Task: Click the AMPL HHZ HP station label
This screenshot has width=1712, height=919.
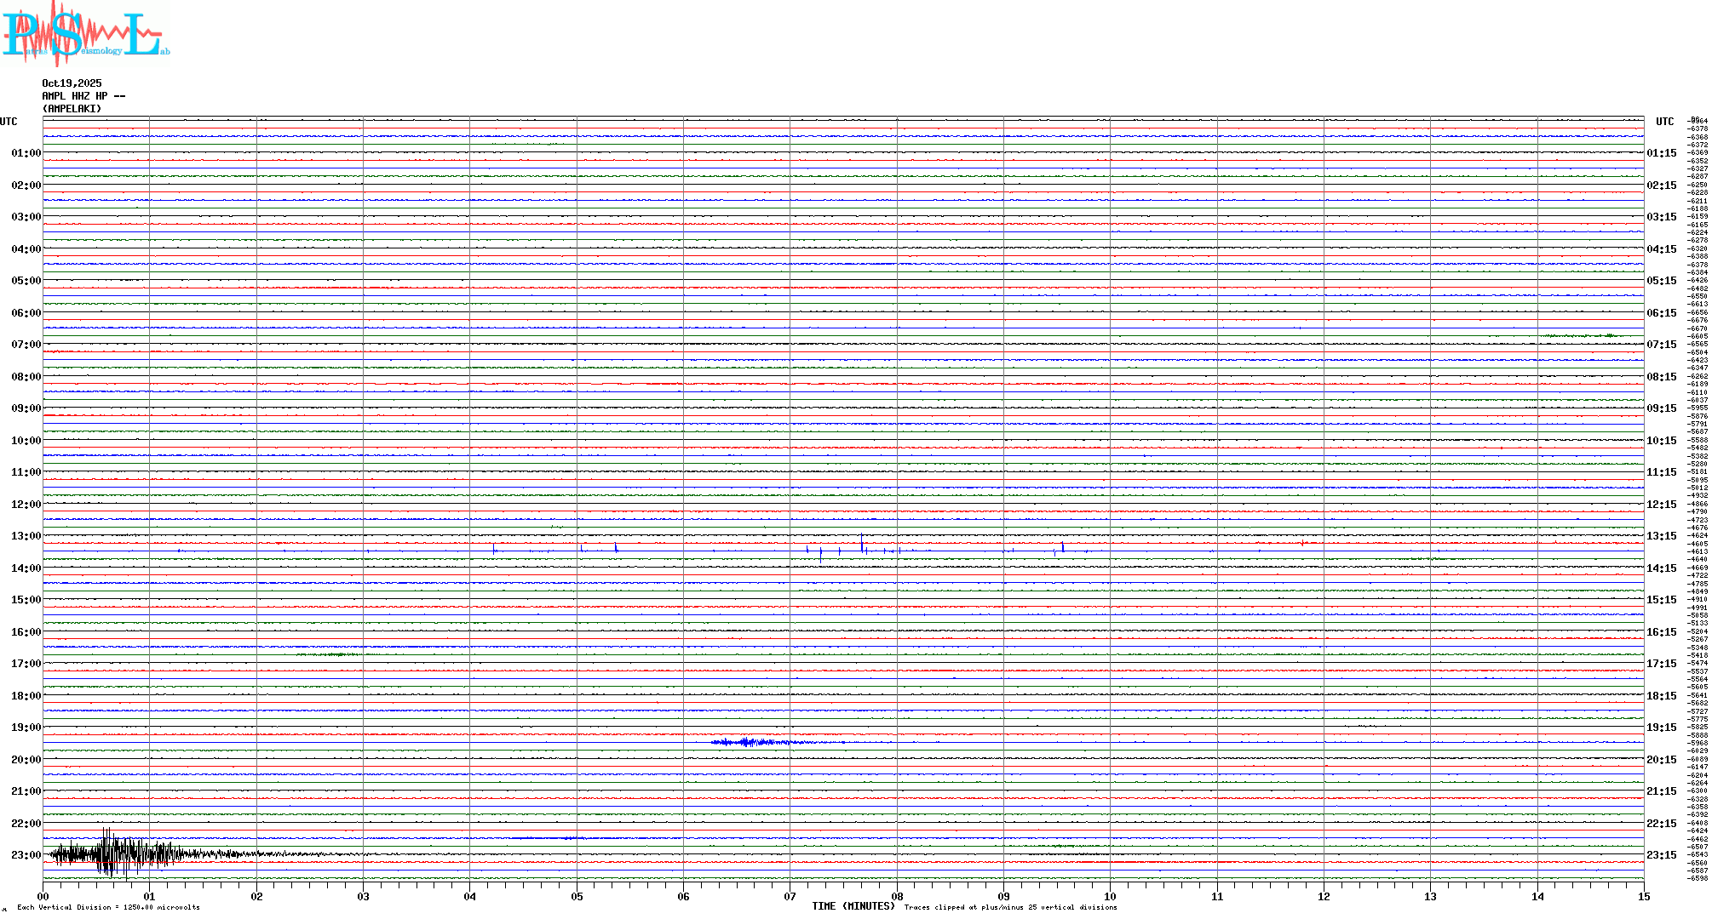Action: (83, 96)
